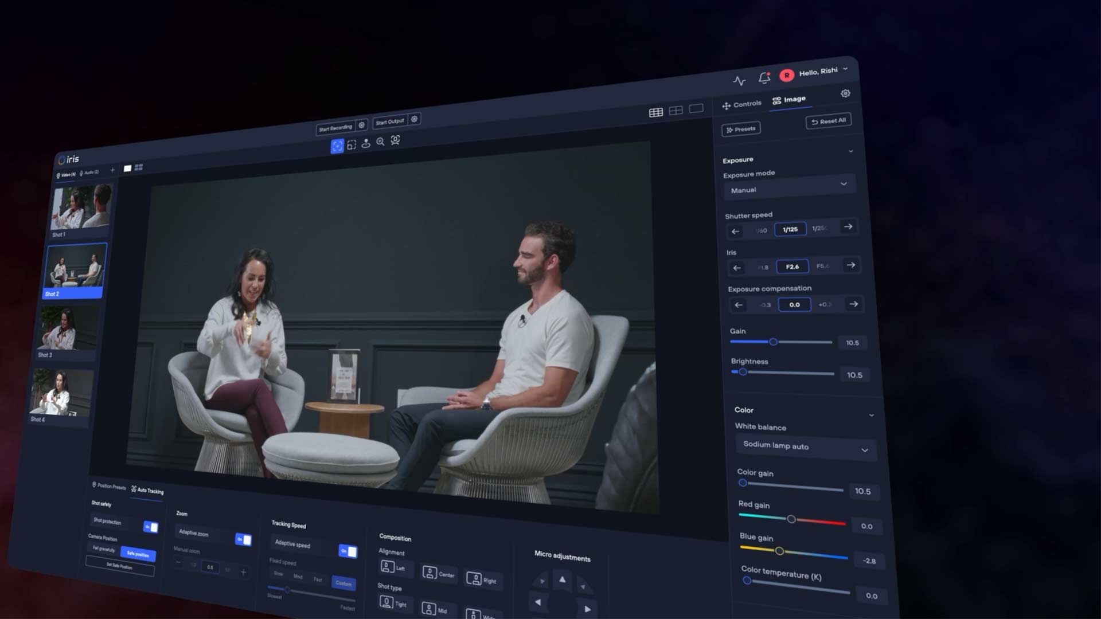The height and width of the screenshot is (619, 1101).
Task: Select the face tracking tool icon
Action: click(x=395, y=140)
